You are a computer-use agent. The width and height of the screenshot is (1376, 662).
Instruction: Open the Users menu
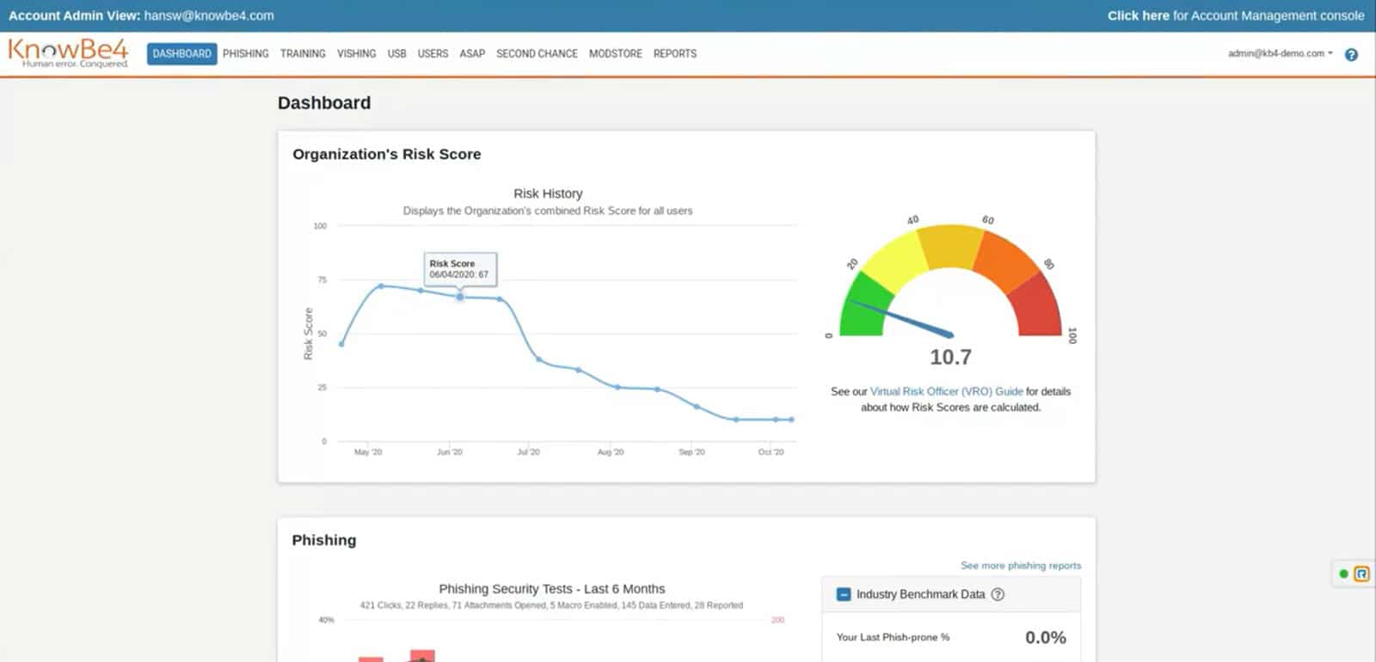[x=433, y=53]
